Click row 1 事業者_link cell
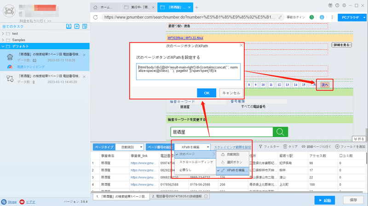The image size is (368, 206). point(143,163)
